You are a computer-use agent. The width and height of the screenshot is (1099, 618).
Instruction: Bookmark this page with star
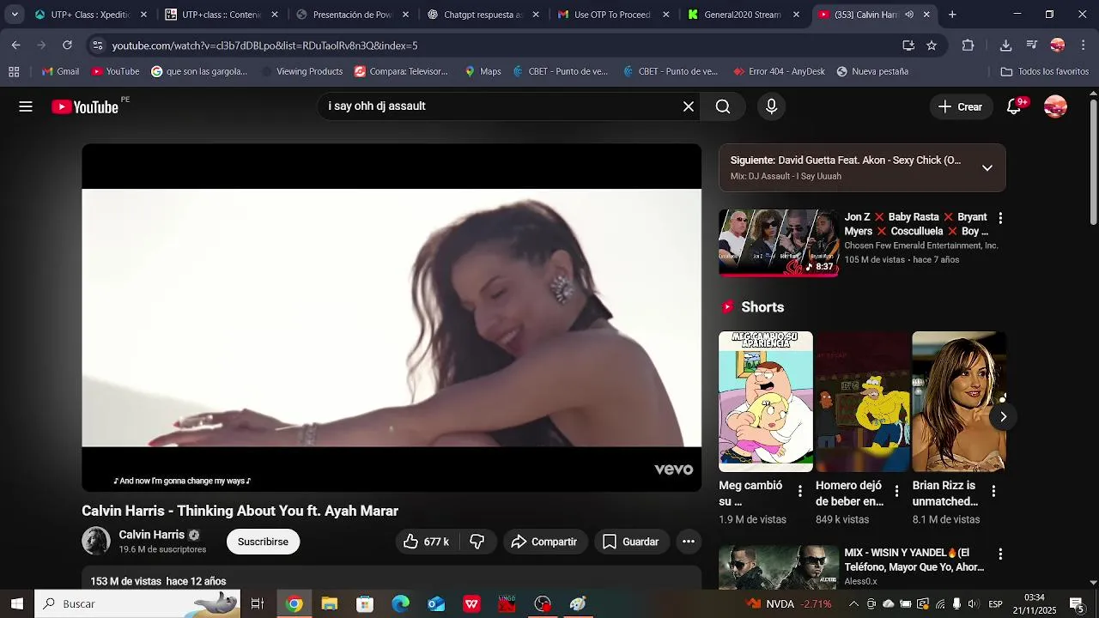click(932, 45)
